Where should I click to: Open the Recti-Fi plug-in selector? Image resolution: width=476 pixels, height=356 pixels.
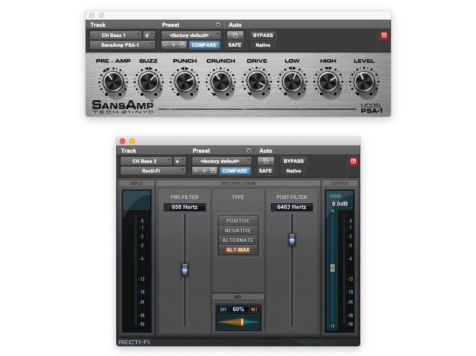tap(153, 170)
